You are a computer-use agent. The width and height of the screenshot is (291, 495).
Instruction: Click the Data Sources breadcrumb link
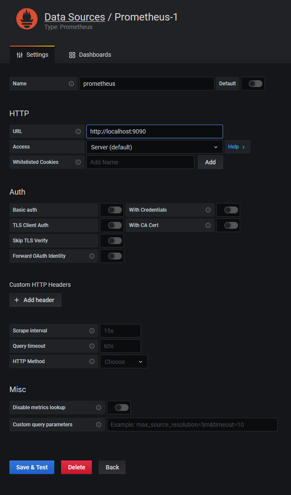tap(74, 17)
